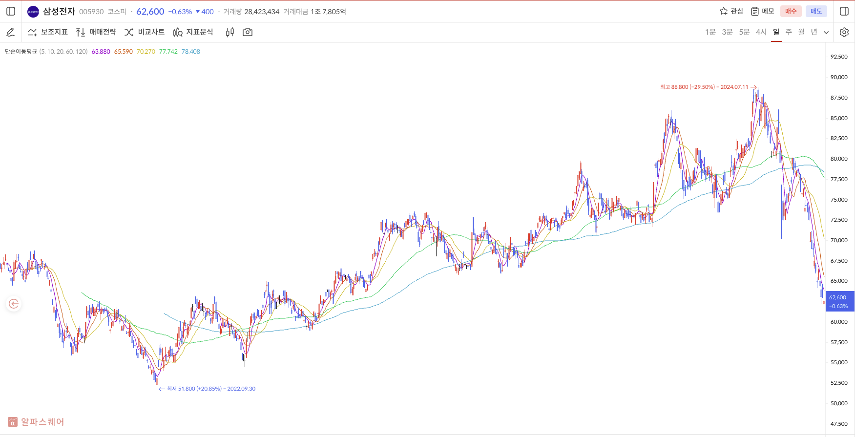Image resolution: width=855 pixels, height=437 pixels.
Task: Click the 60-day MA value 77,742
Action: click(x=168, y=51)
